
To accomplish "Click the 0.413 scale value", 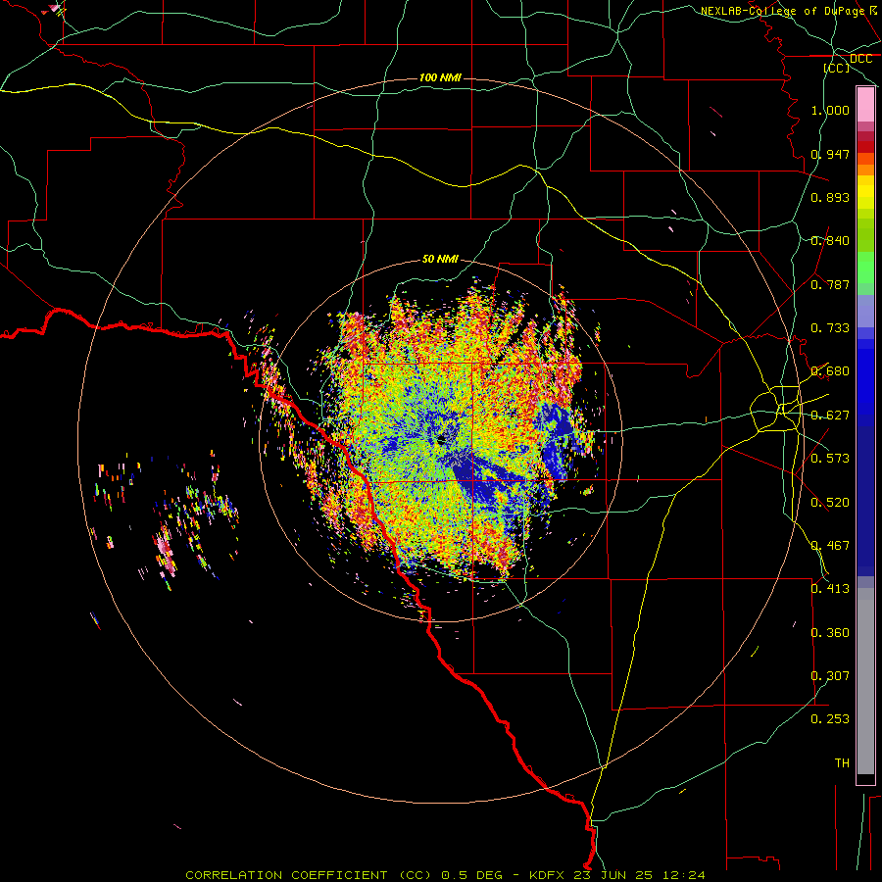I will tap(830, 589).
